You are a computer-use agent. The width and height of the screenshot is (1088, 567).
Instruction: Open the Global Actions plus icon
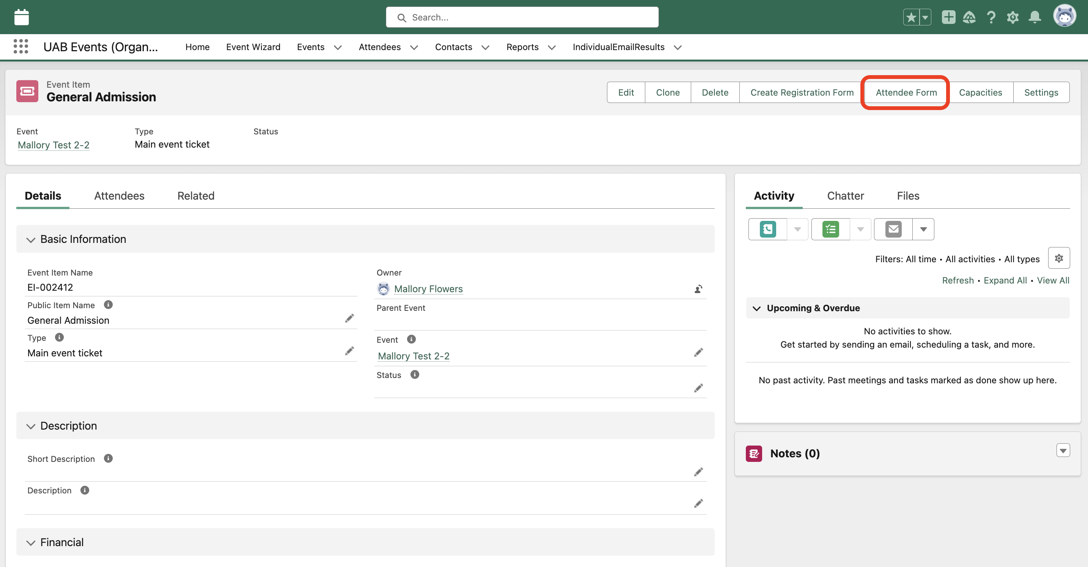point(948,17)
